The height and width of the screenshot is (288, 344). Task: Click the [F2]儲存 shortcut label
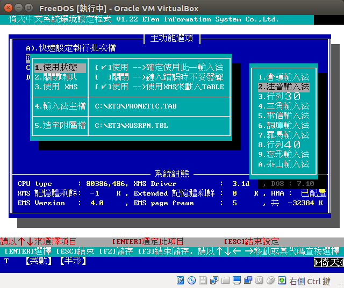point(116,251)
